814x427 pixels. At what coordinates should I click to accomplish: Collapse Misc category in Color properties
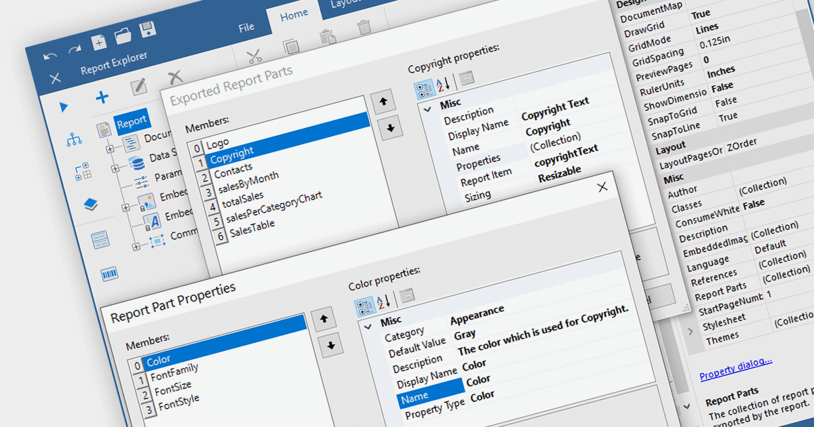click(x=368, y=326)
